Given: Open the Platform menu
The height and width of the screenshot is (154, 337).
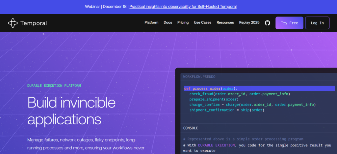Looking at the screenshot, I should pyautogui.click(x=151, y=23).
